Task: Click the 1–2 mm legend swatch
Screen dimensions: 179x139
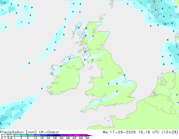Action: pos(18,135)
